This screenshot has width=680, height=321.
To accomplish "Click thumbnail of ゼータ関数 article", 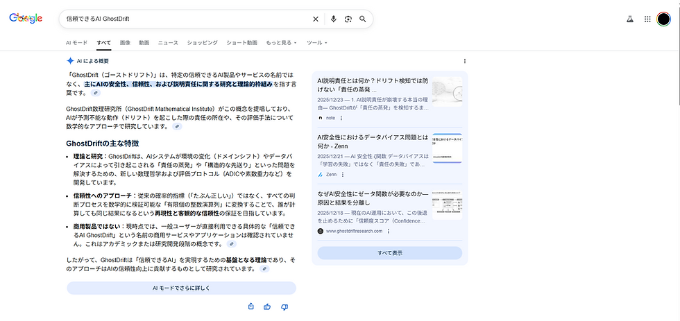I will click(x=447, y=205).
